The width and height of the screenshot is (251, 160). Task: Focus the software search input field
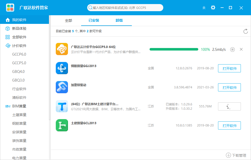[x=125, y=8]
